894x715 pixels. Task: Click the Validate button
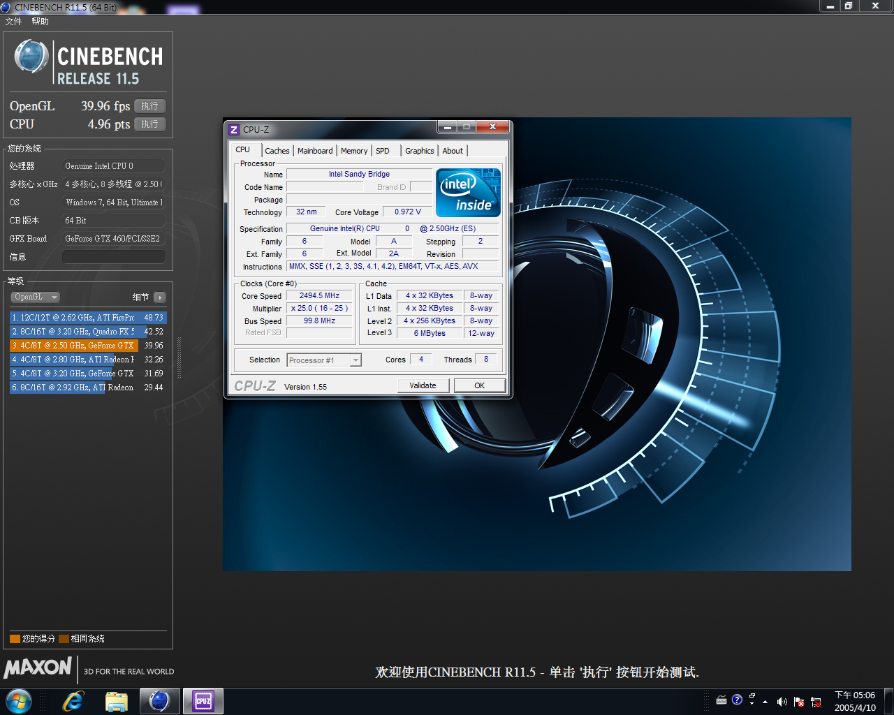[x=423, y=385]
